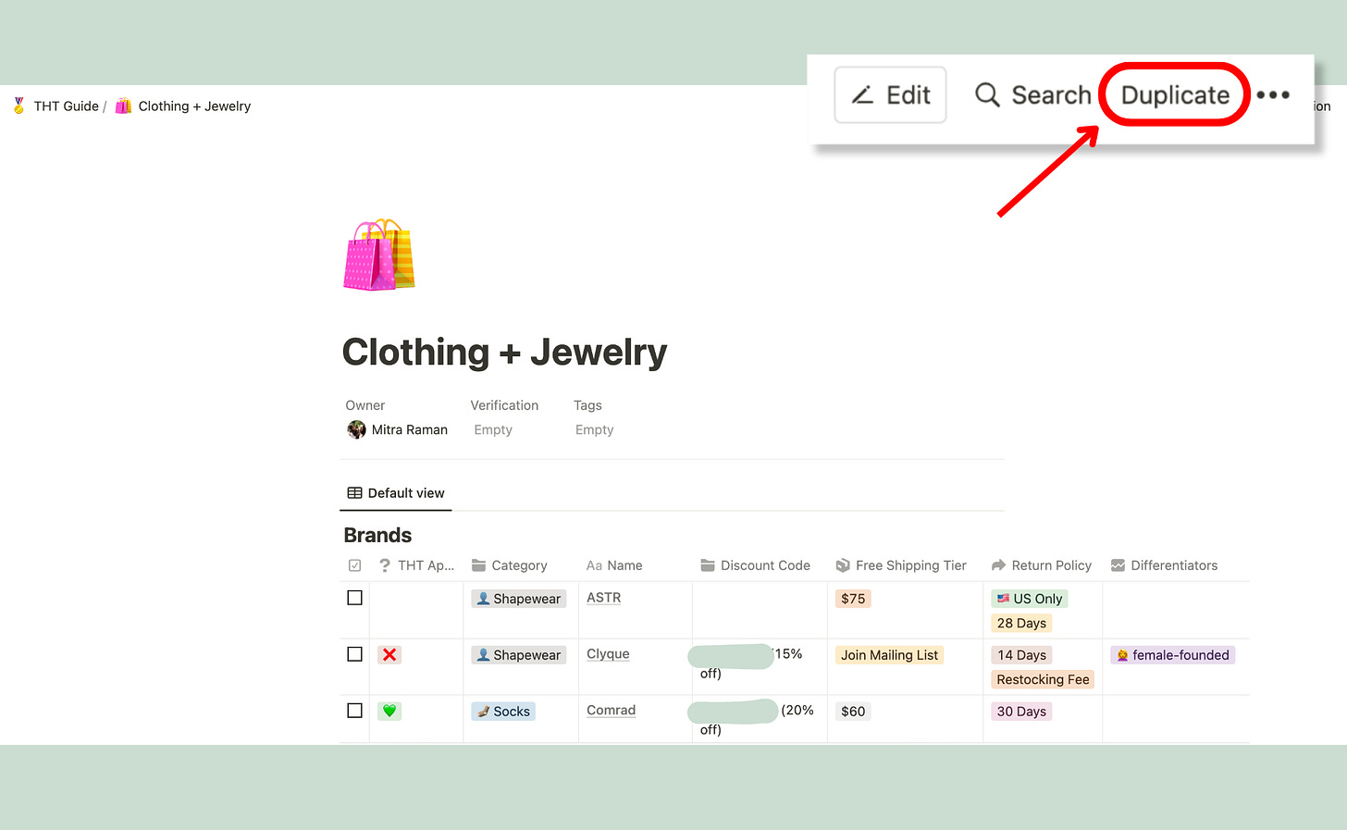Click the question mark icon in THT Ap header

pyautogui.click(x=385, y=565)
